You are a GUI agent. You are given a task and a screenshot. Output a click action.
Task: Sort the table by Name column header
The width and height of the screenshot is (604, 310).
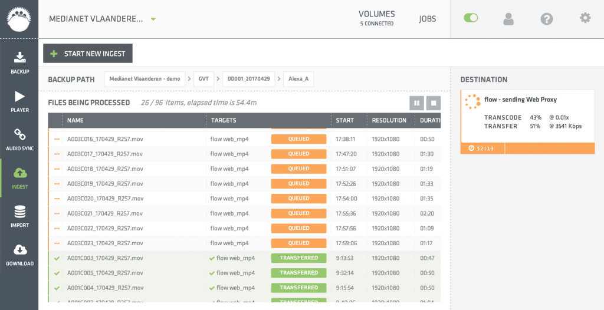pos(75,120)
